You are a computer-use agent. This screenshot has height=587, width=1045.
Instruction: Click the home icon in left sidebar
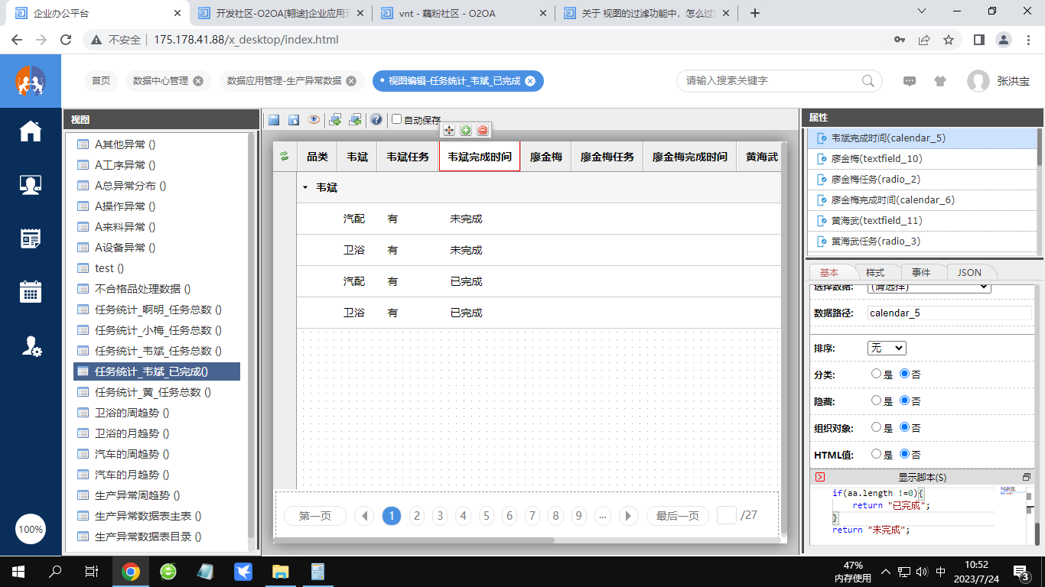tap(31, 131)
